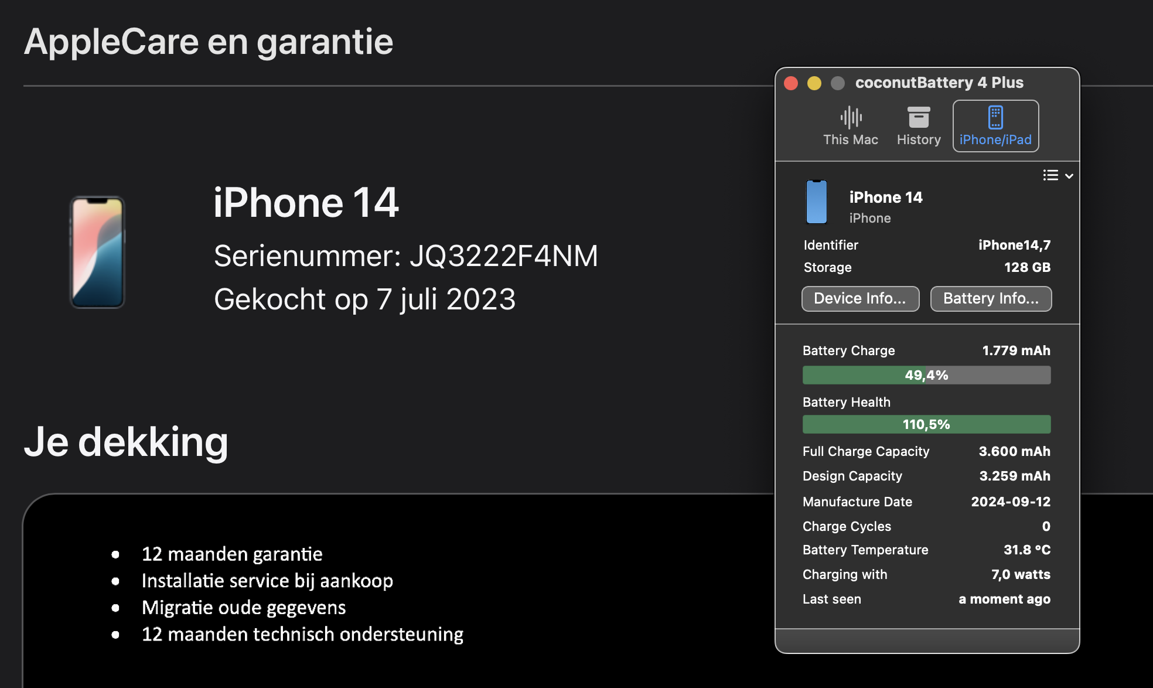Select the iPhone/iPad tab

995,126
